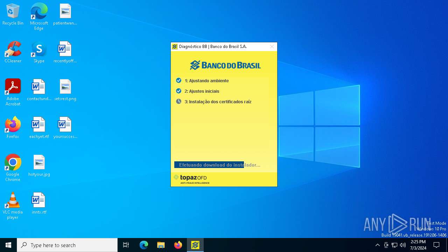Open the notification center
448x252 pixels.
436,245
